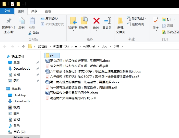Image resolution: width=179 pixels, height=138 pixels.
Task: Click the New item button
Action: point(137,18)
